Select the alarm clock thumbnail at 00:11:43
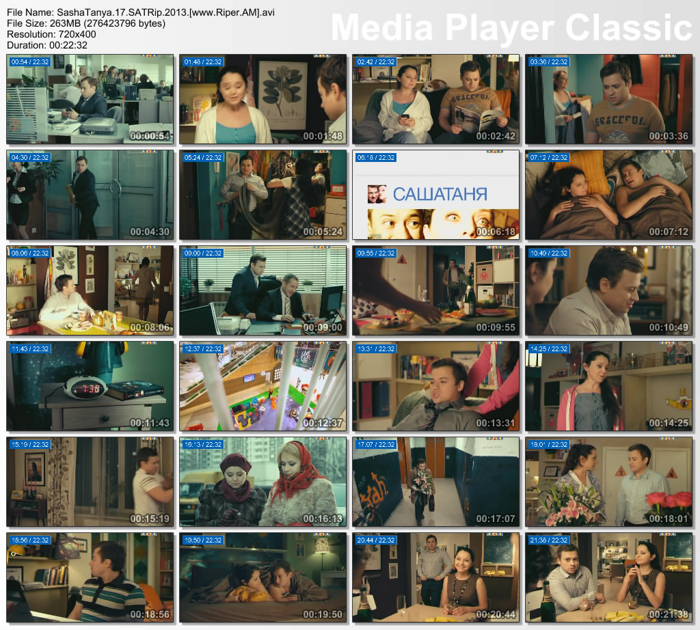Image resolution: width=700 pixels, height=630 pixels. (90, 386)
